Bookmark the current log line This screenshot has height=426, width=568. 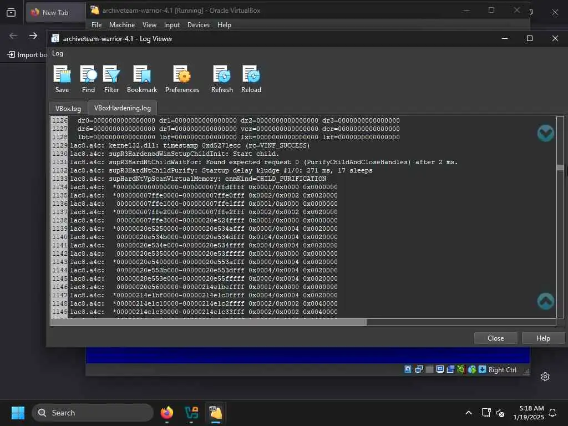141,79
